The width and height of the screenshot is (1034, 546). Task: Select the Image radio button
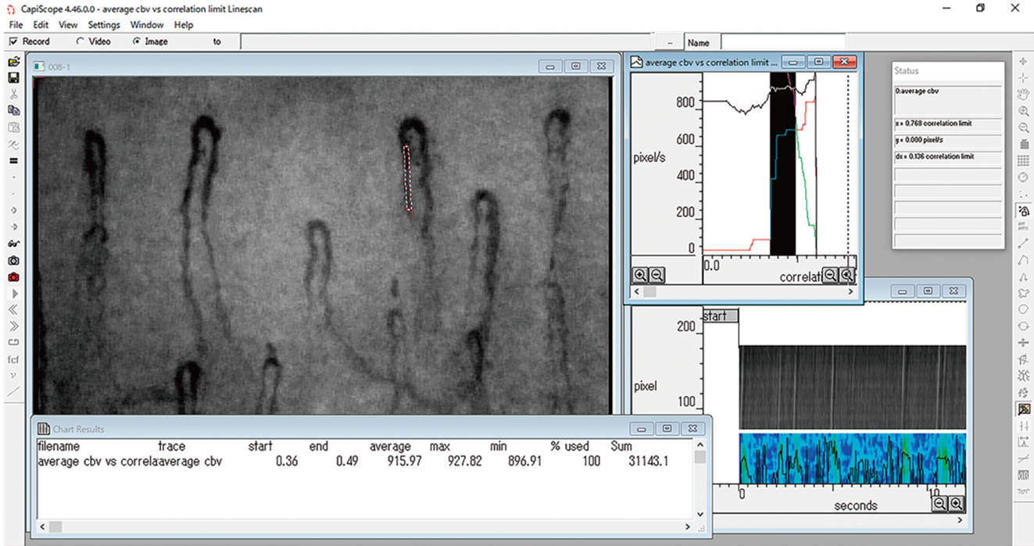[137, 41]
